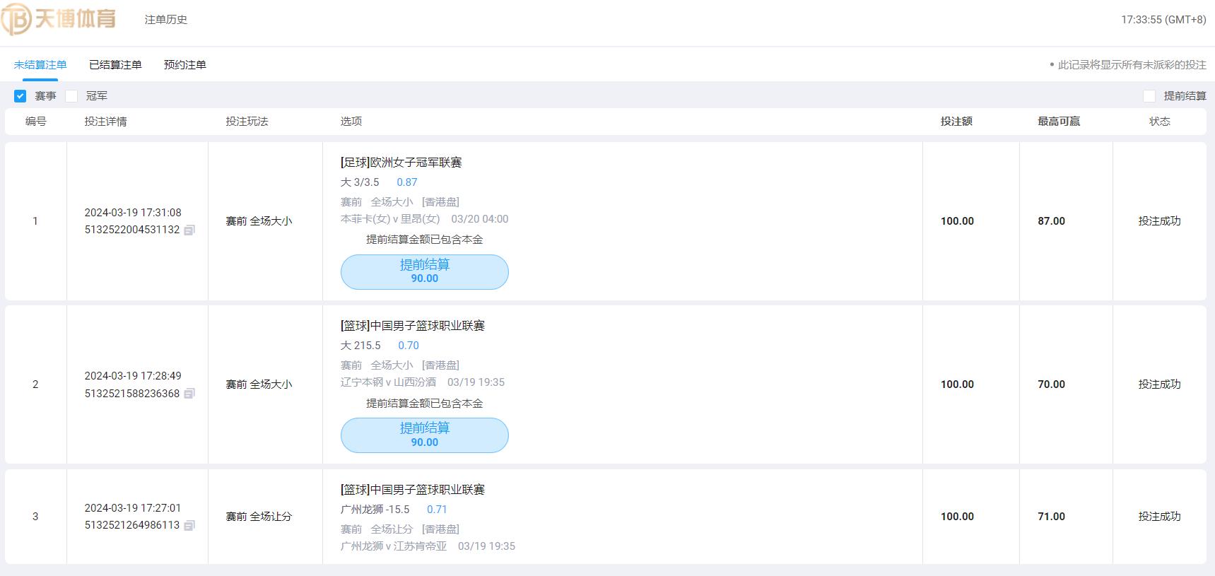Open the 预约注单 tab
The width and height of the screenshot is (1215, 576).
[185, 65]
